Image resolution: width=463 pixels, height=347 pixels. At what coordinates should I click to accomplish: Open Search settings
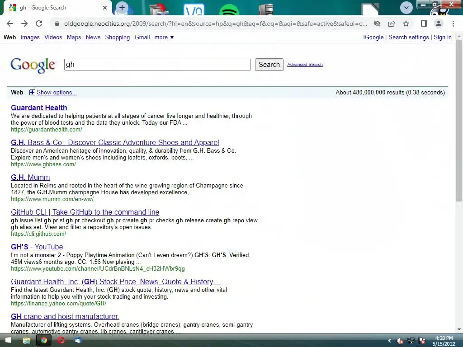(x=408, y=38)
